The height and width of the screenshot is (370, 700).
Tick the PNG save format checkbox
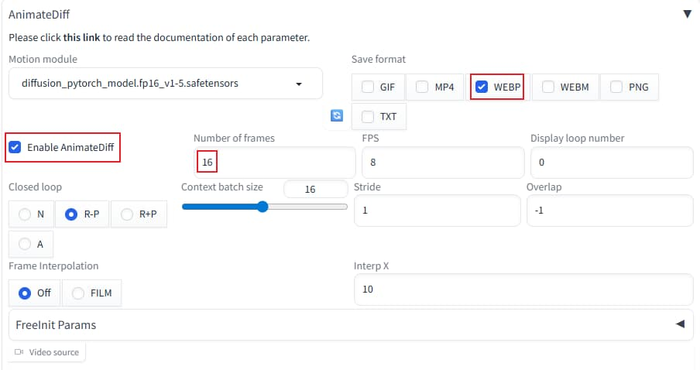coord(616,87)
